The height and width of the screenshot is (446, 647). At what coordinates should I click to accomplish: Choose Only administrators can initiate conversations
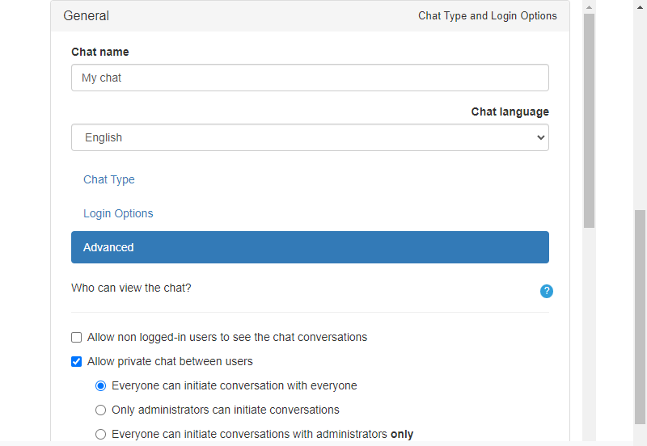pos(101,410)
